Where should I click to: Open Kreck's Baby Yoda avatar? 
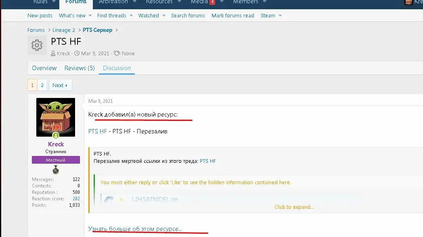[56, 117]
